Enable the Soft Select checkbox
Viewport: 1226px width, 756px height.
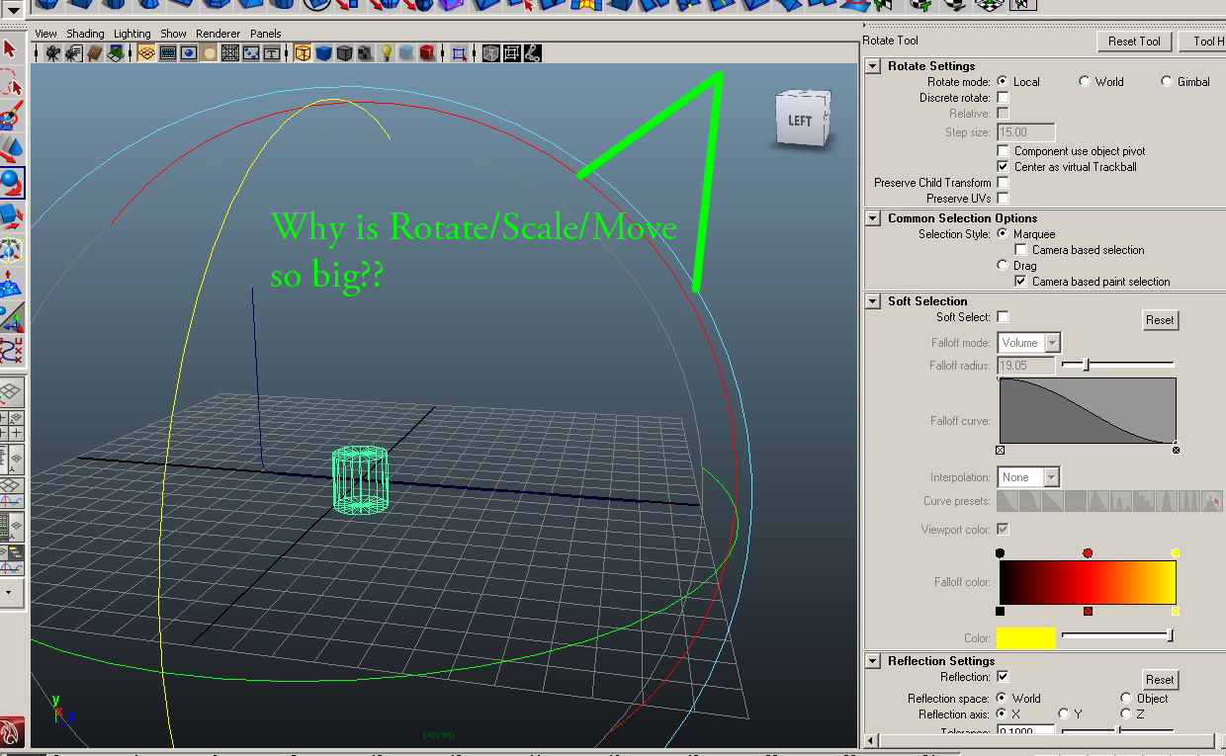[1003, 317]
